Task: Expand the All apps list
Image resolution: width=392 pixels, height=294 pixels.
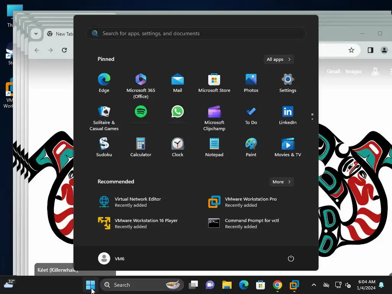Action: tap(279, 59)
